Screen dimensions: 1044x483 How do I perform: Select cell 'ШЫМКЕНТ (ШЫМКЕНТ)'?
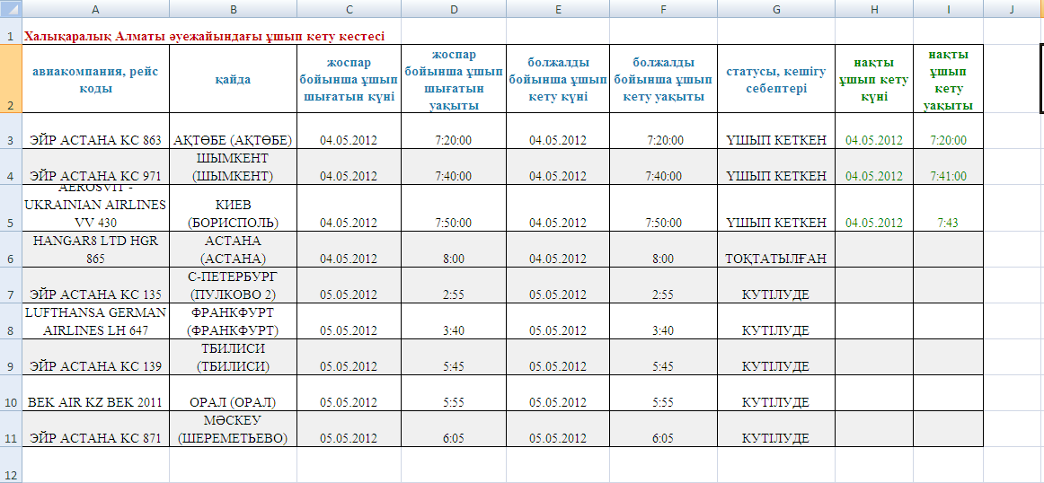point(233,167)
